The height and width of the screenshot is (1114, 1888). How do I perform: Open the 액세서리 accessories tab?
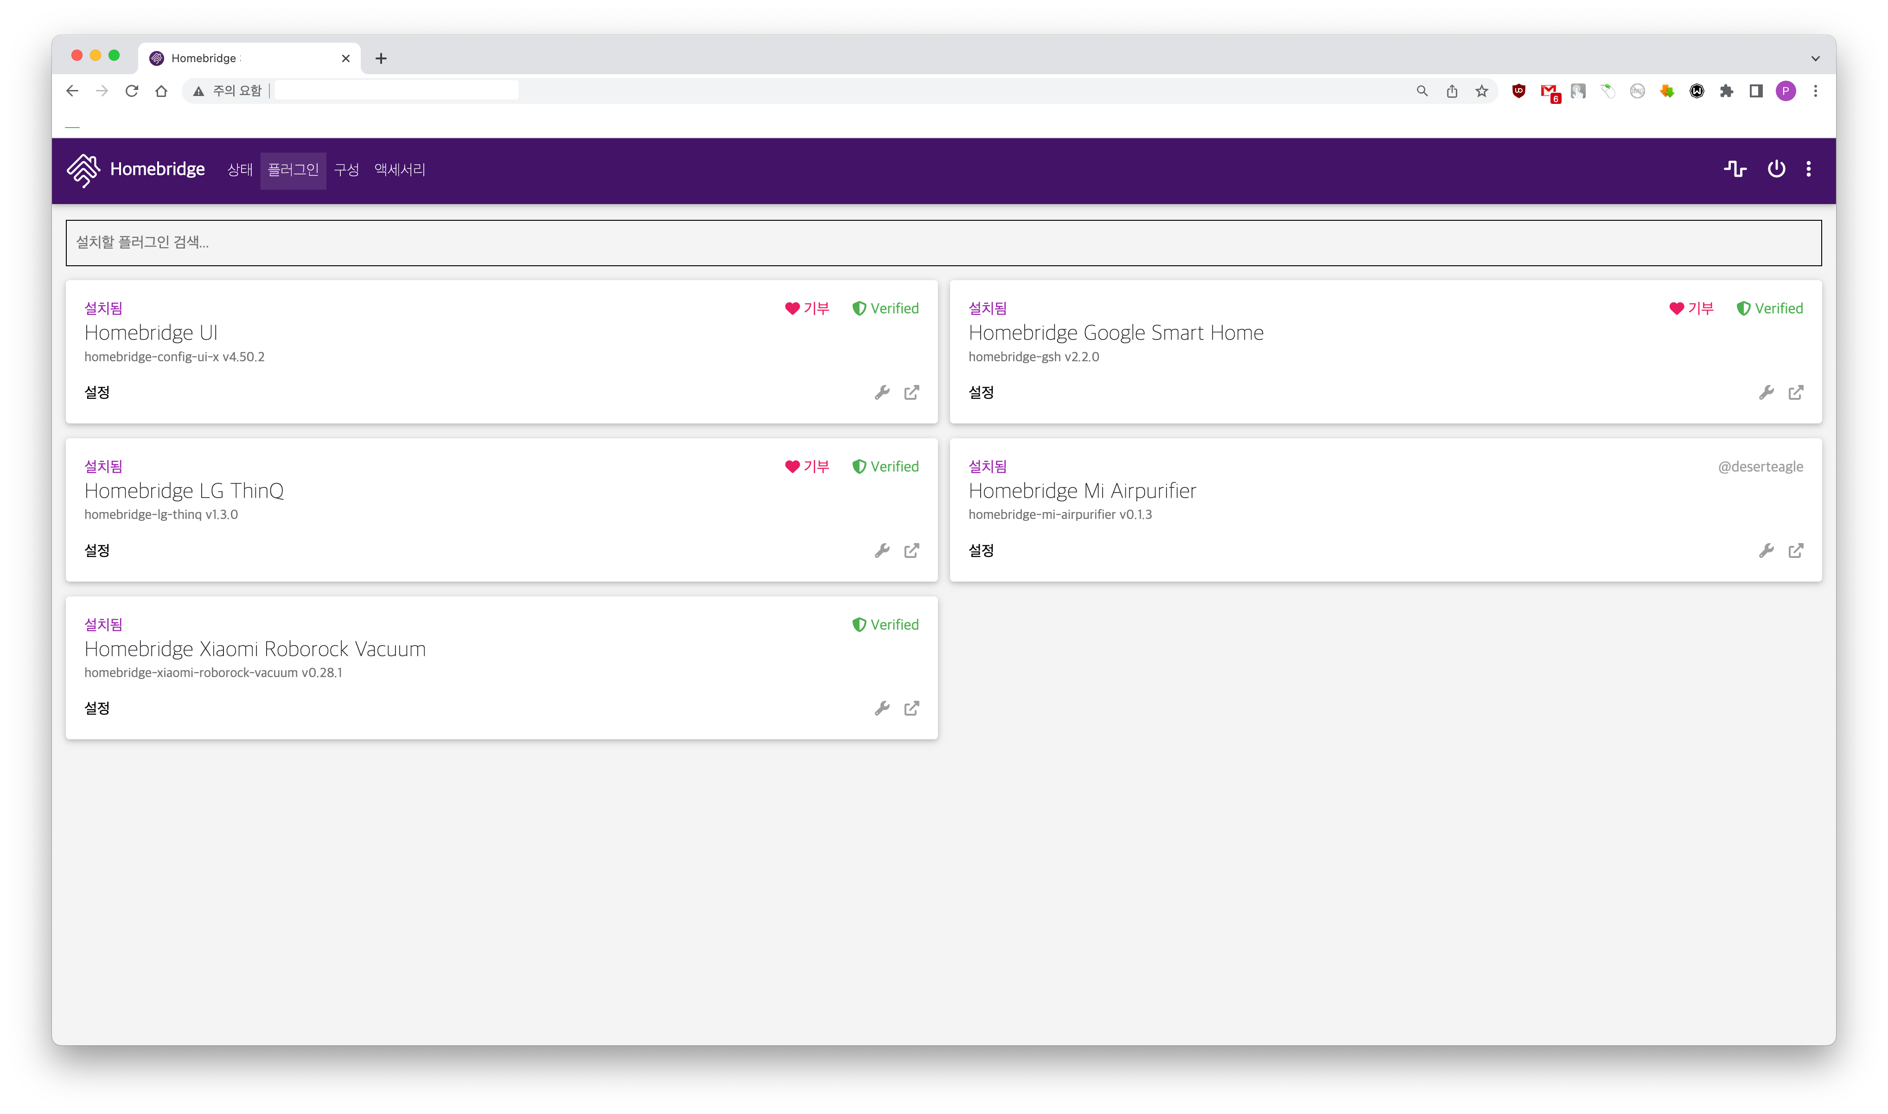point(400,170)
